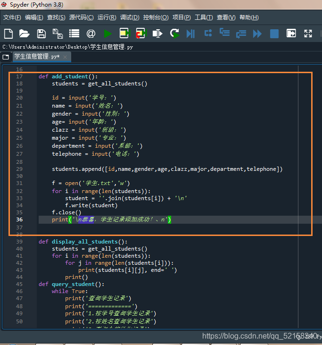Screen dimensions: 322x345
Task: Click the debug Step return icon
Action: pyautogui.click(x=241, y=34)
